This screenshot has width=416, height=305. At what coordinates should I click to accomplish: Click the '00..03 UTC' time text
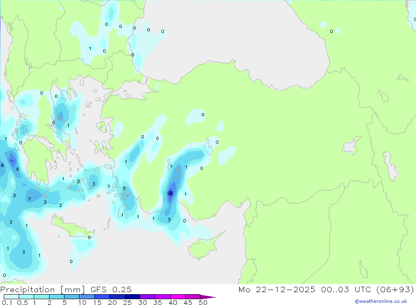coord(346,289)
